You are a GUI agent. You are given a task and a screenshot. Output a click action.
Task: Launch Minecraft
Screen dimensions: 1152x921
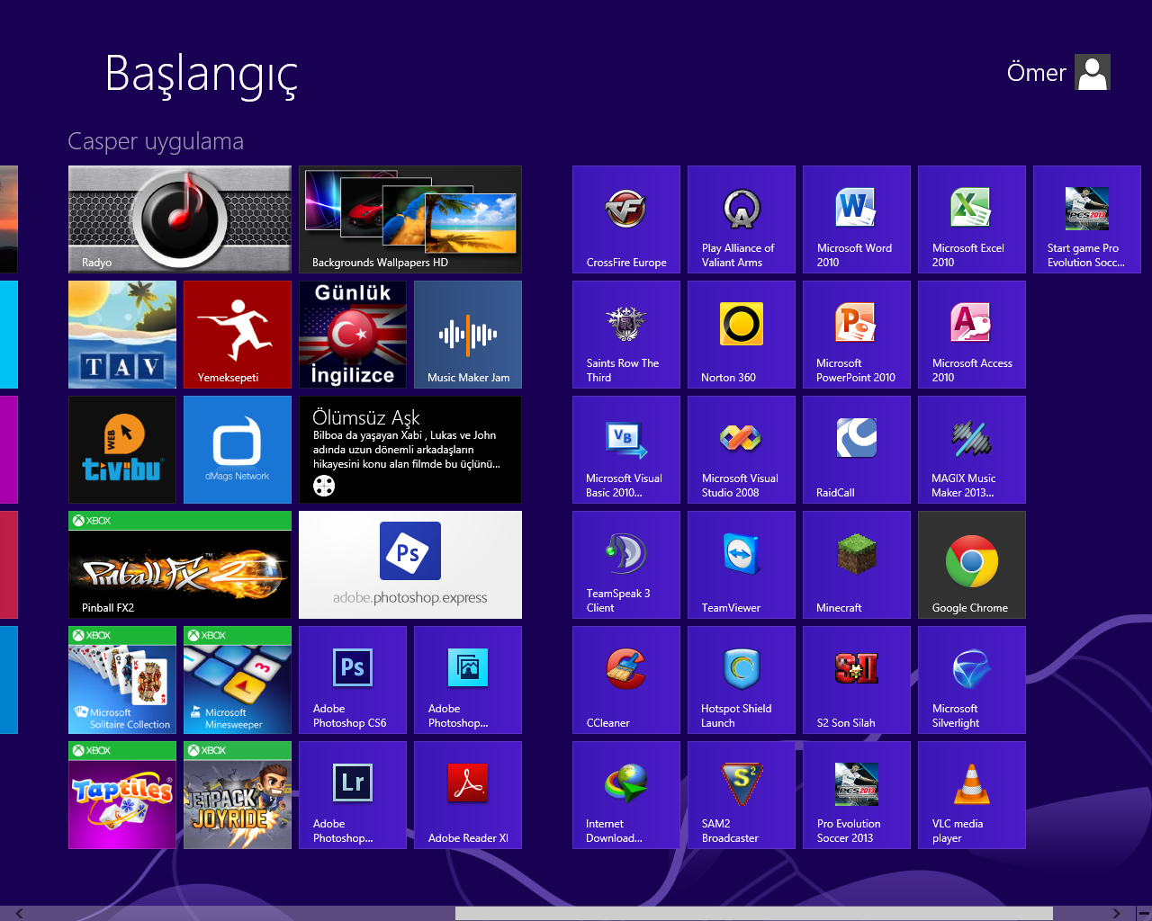tap(857, 565)
